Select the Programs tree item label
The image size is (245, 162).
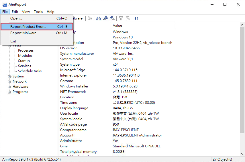coord(20,92)
